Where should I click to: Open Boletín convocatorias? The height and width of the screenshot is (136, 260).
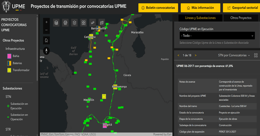coord(158,8)
